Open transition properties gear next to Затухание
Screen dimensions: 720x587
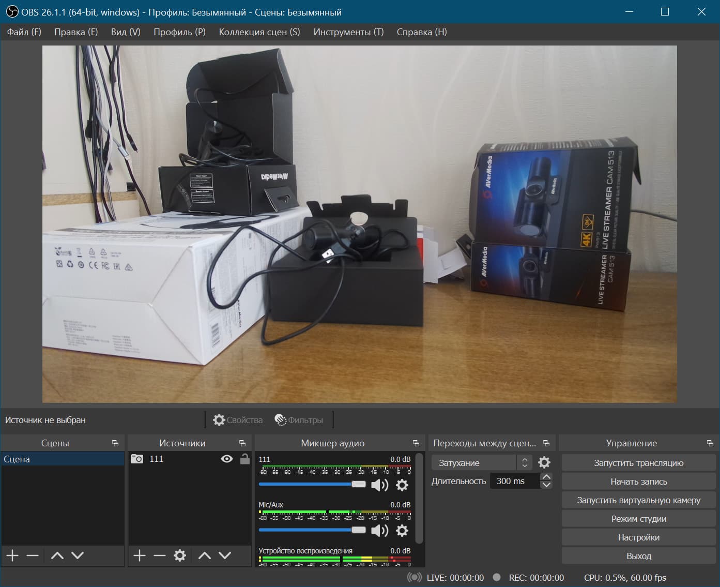tap(544, 462)
